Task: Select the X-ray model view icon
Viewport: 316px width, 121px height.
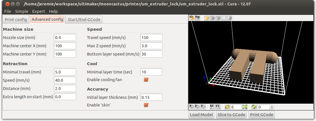Action: pyautogui.click(x=218, y=18)
